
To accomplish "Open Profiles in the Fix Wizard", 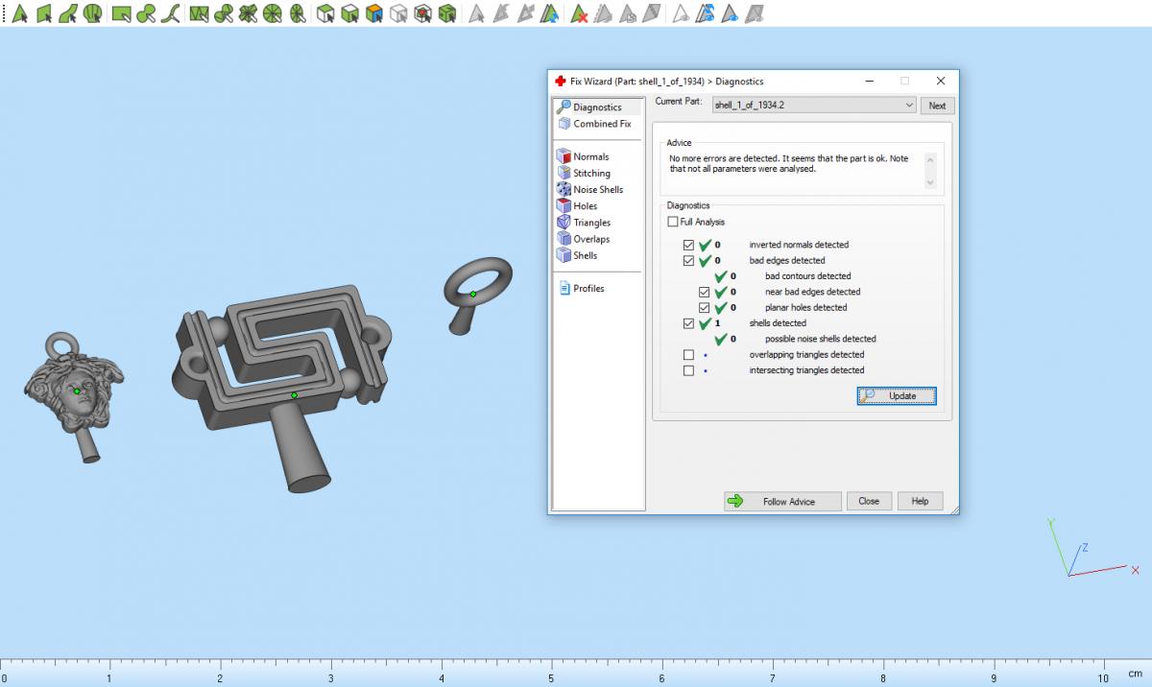I will point(588,289).
